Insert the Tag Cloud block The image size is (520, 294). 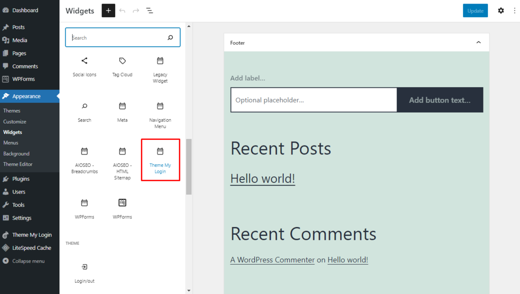pyautogui.click(x=122, y=67)
